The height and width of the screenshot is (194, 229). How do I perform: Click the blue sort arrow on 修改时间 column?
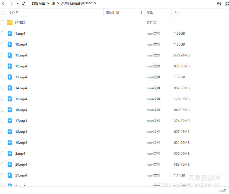(x=141, y=13)
